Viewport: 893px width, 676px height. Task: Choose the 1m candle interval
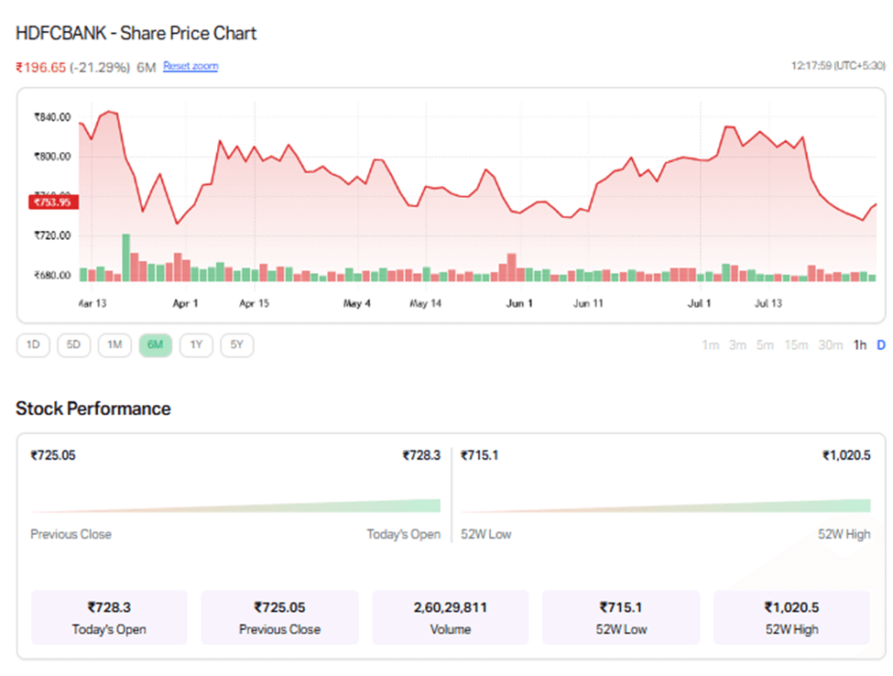point(710,345)
